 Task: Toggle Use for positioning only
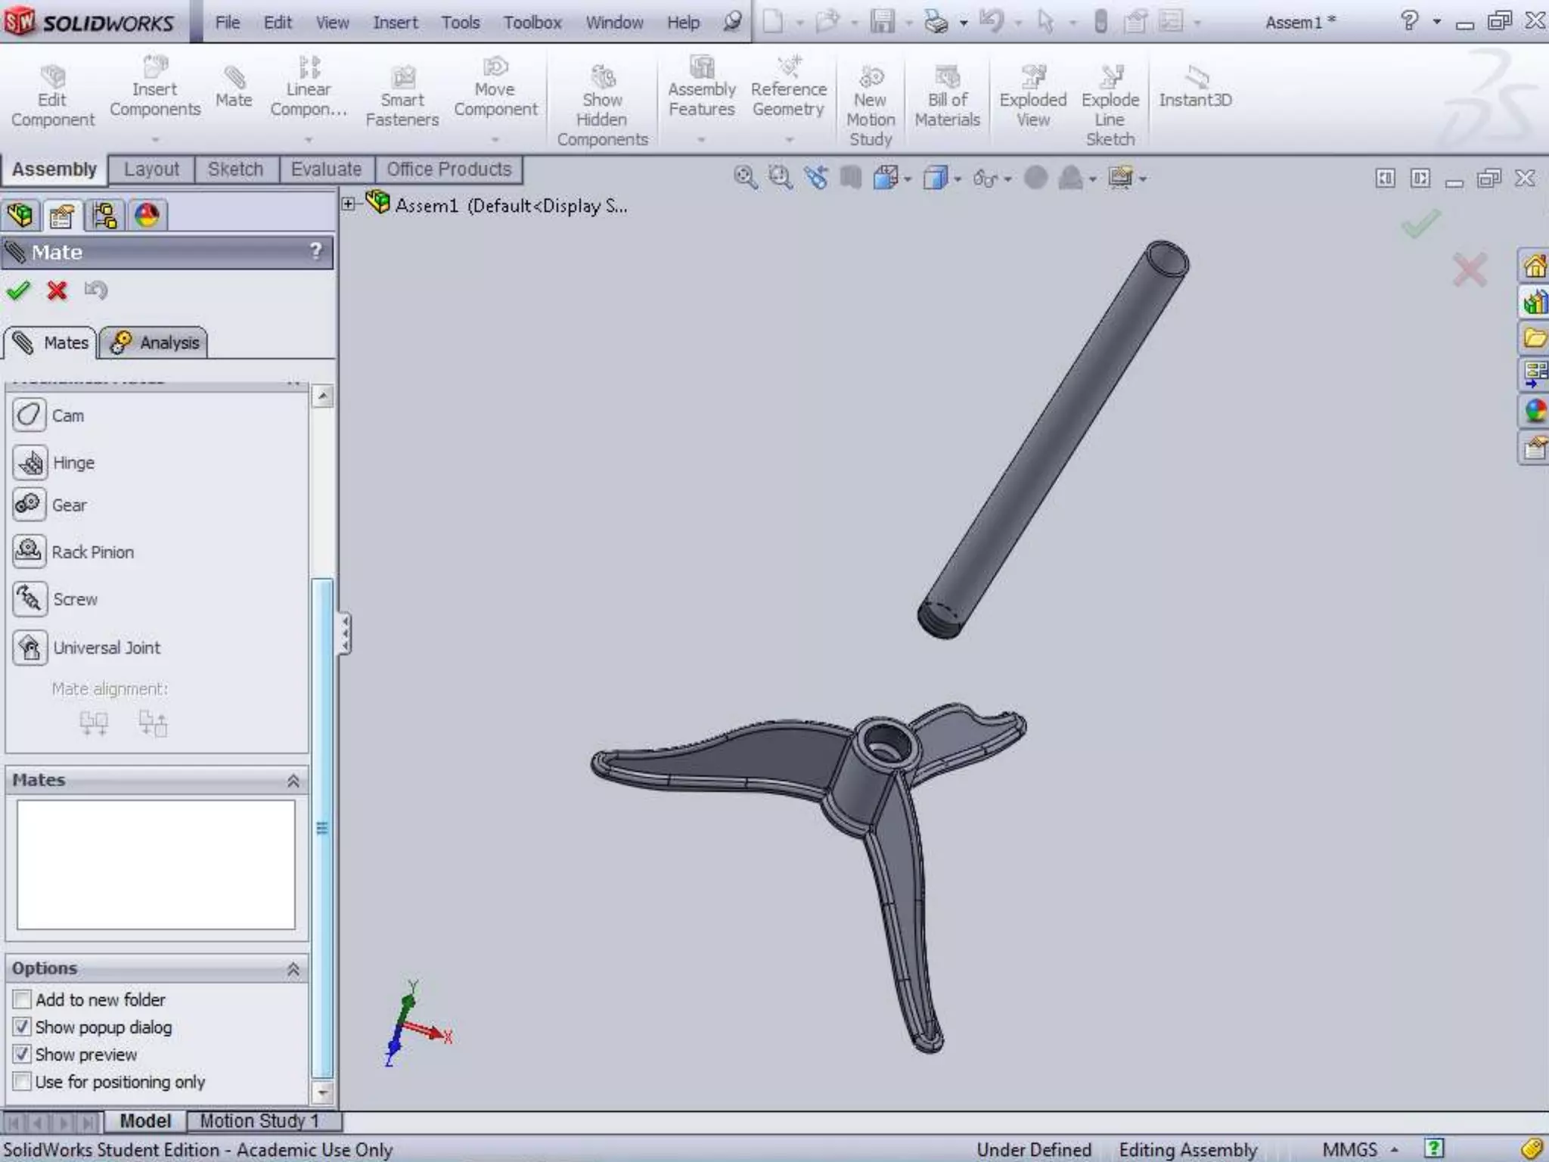[22, 1081]
